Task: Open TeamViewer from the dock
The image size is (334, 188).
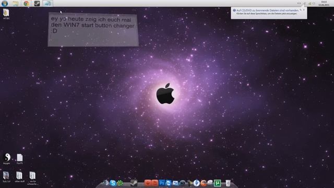Action: coord(169,183)
